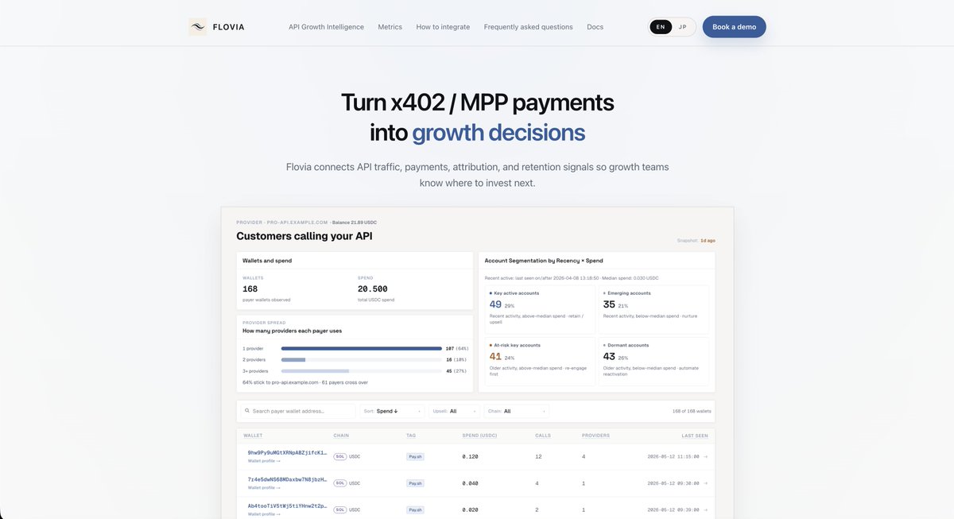
Task: Click the SPEND (USDC) column header
Action: pyautogui.click(x=478, y=436)
